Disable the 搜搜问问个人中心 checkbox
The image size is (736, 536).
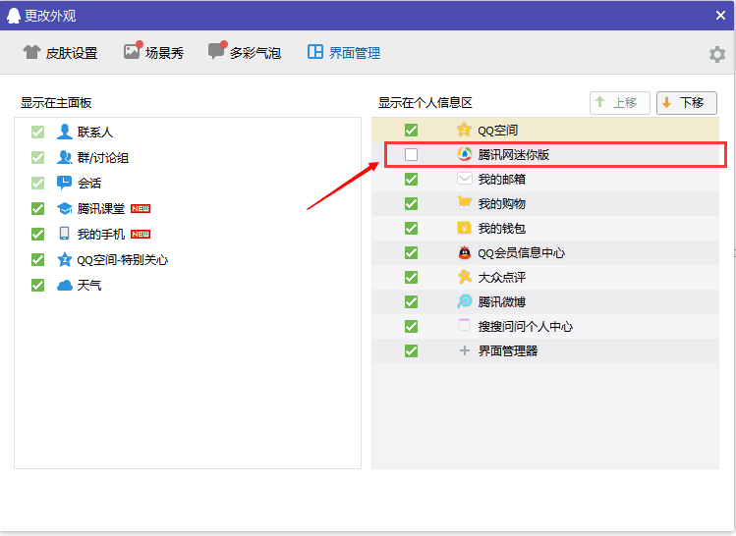pyautogui.click(x=411, y=326)
